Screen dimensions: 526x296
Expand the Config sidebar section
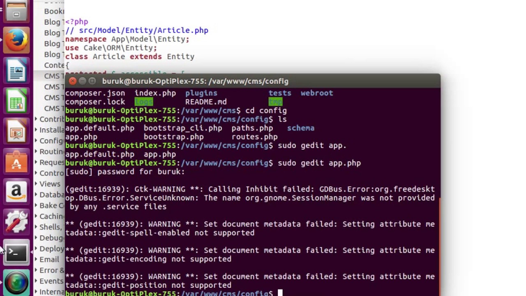coord(36,141)
